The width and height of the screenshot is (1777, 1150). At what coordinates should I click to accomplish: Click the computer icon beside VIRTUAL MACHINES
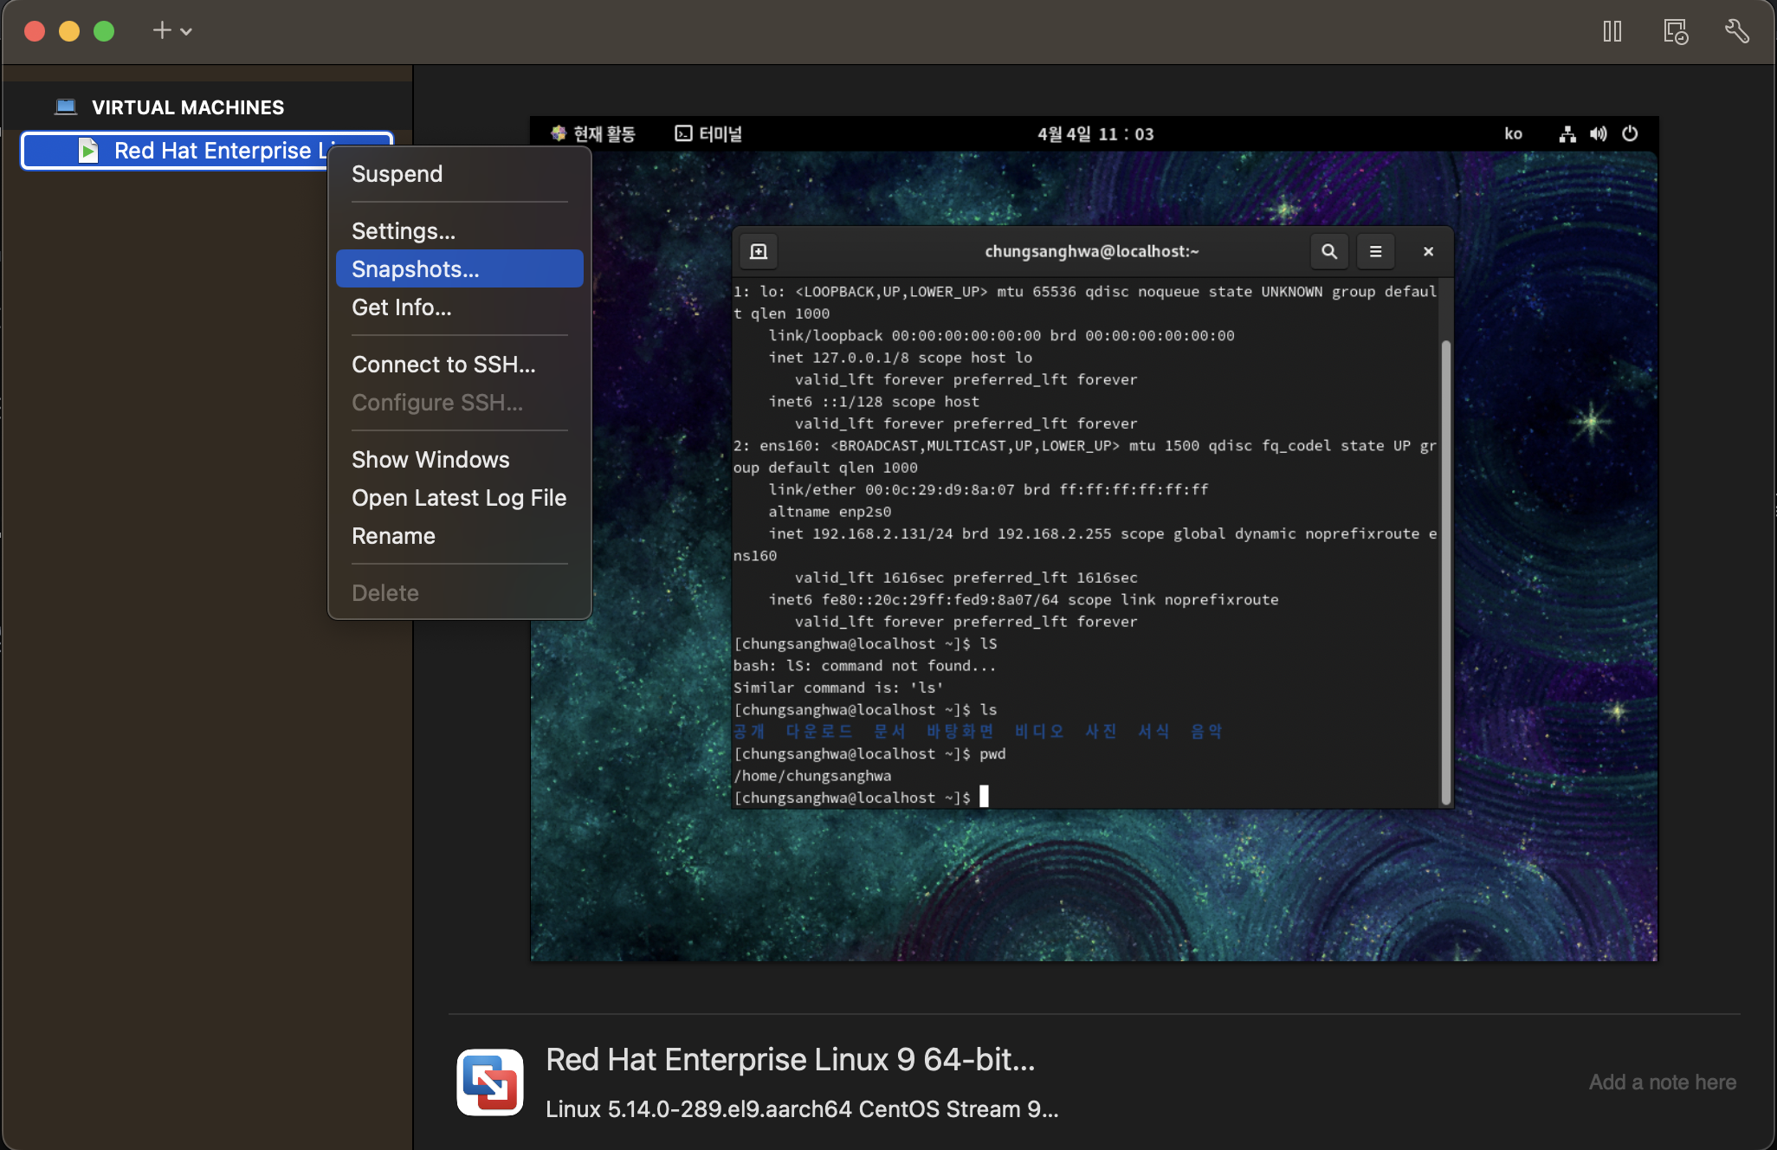tap(66, 107)
